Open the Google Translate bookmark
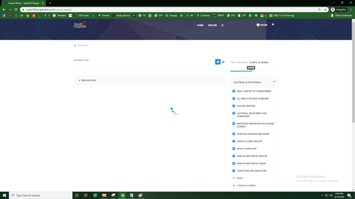 point(59,15)
